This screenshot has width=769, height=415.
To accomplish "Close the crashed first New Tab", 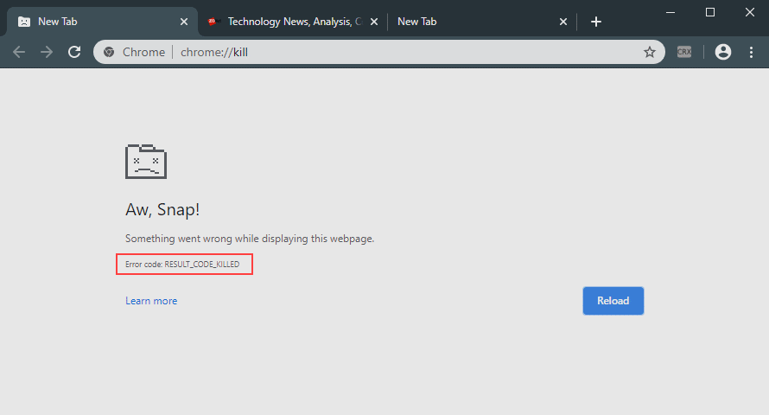I will 184,22.
